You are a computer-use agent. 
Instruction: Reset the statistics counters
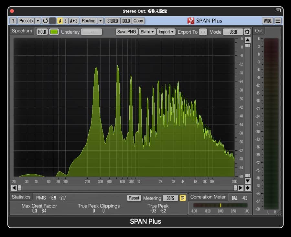tap(134, 198)
